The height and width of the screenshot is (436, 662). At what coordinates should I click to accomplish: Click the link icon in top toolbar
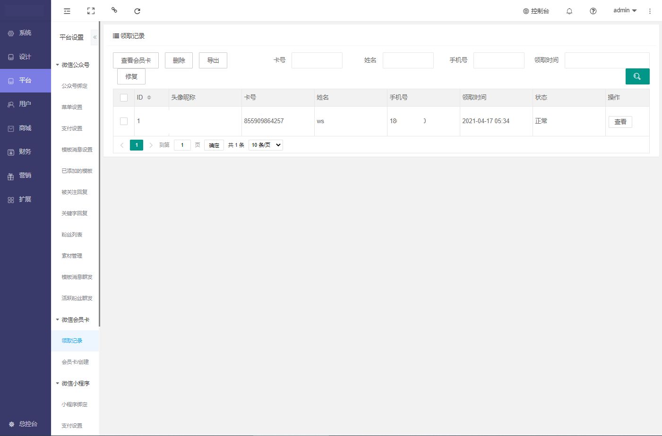[114, 10]
